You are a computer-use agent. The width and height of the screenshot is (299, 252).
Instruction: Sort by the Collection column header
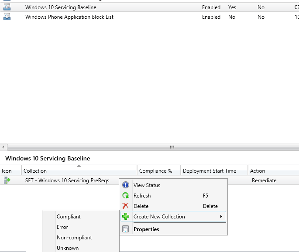pyautogui.click(x=79, y=170)
